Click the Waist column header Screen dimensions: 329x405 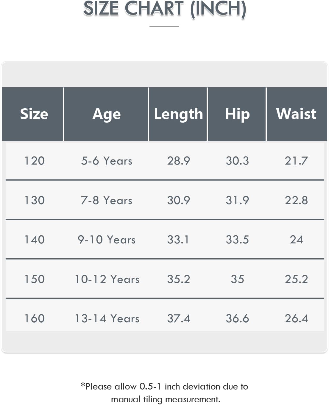click(297, 114)
